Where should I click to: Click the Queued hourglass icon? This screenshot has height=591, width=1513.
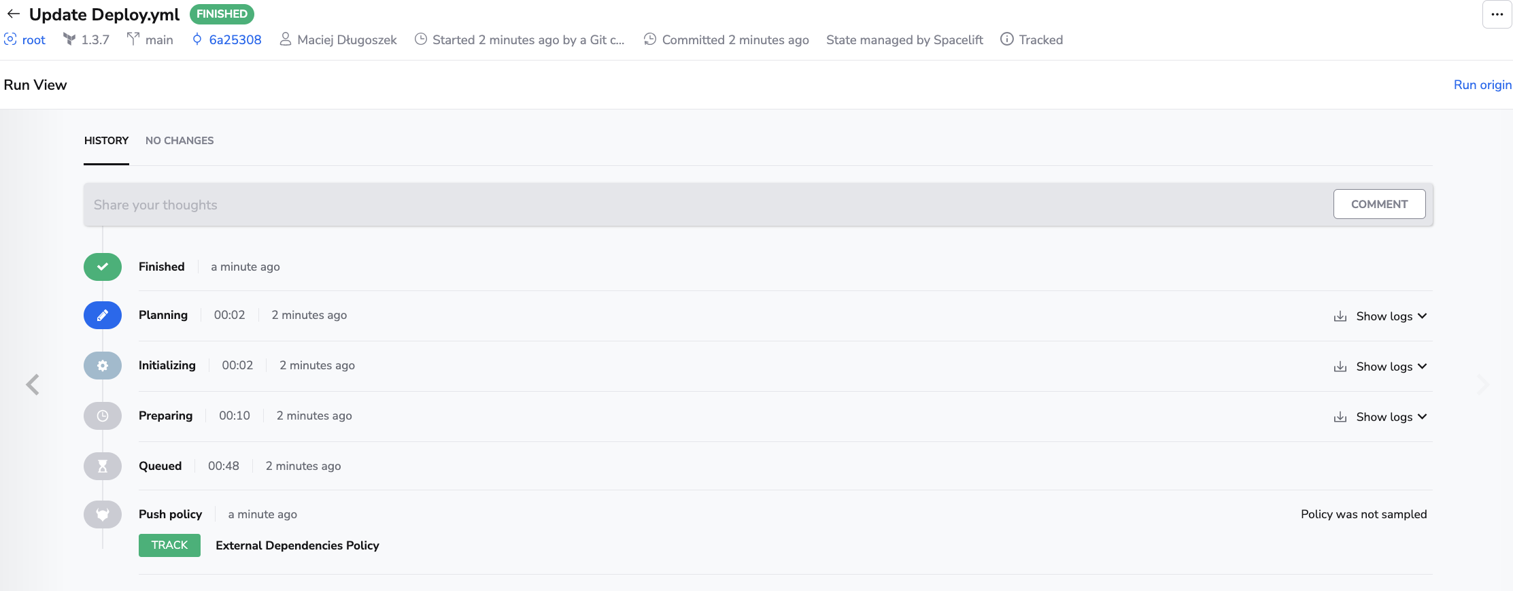[x=103, y=467]
